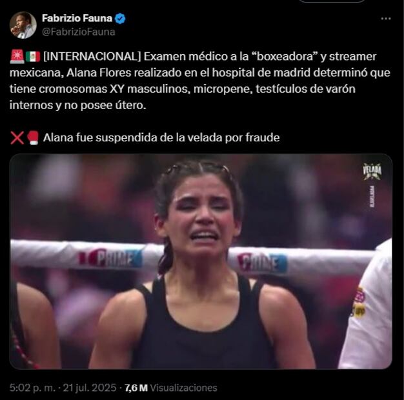
Task: Click the left PRIME logo on rope
Action: pos(110,258)
